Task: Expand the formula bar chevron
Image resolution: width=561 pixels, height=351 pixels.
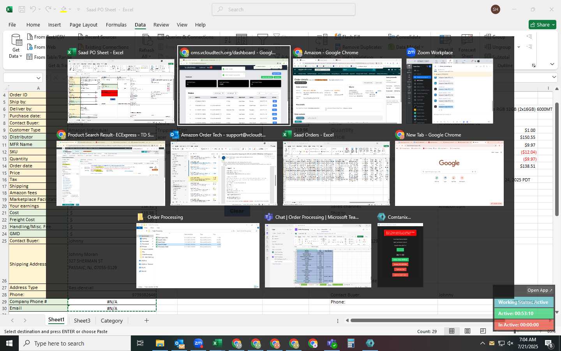Action: 554,77
